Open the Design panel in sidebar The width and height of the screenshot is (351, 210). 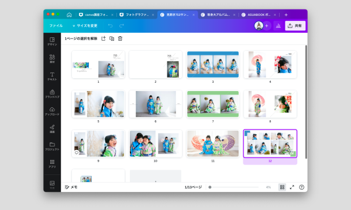(x=52, y=41)
